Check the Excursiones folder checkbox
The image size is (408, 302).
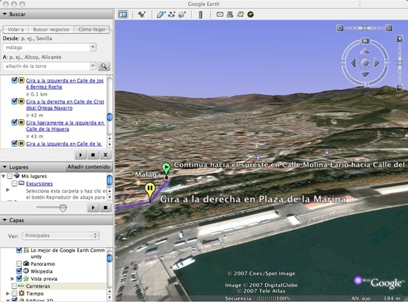coord(14,183)
